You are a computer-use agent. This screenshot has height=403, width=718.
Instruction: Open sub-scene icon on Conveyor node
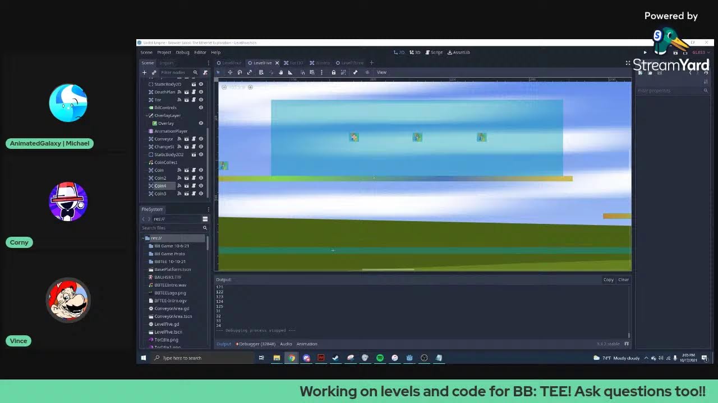(x=186, y=139)
